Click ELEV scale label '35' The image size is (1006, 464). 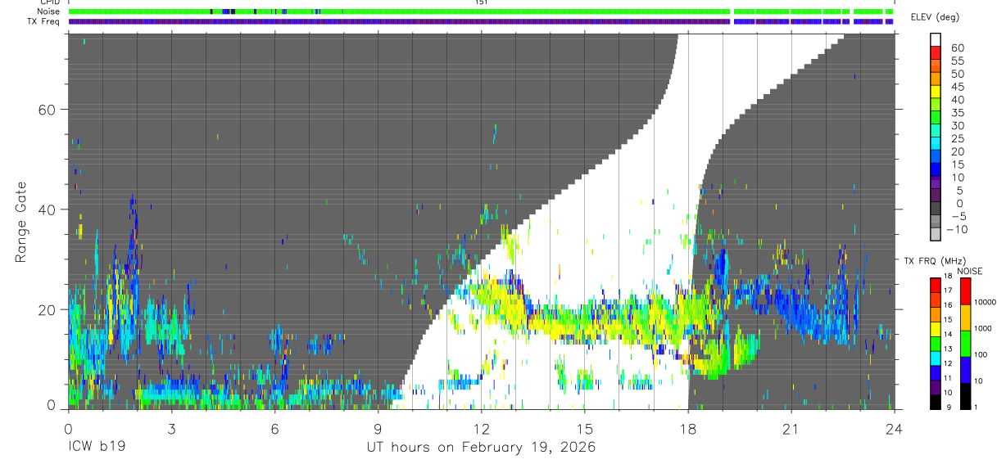[x=958, y=113]
